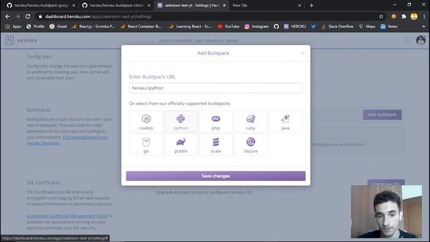Pick the php buildpack
430x242 pixels.
click(216, 122)
